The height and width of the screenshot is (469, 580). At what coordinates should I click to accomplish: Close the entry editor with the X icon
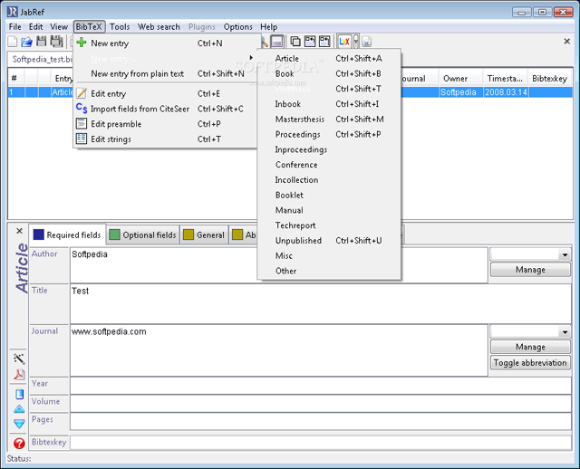click(x=19, y=231)
